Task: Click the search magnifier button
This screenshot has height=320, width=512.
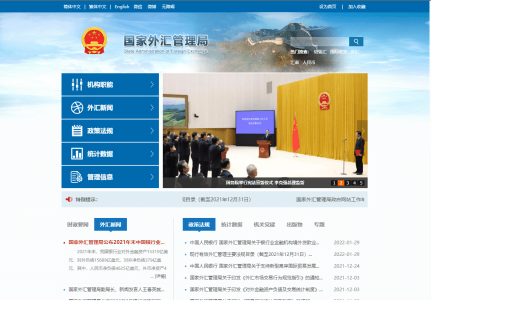Action: tap(356, 41)
